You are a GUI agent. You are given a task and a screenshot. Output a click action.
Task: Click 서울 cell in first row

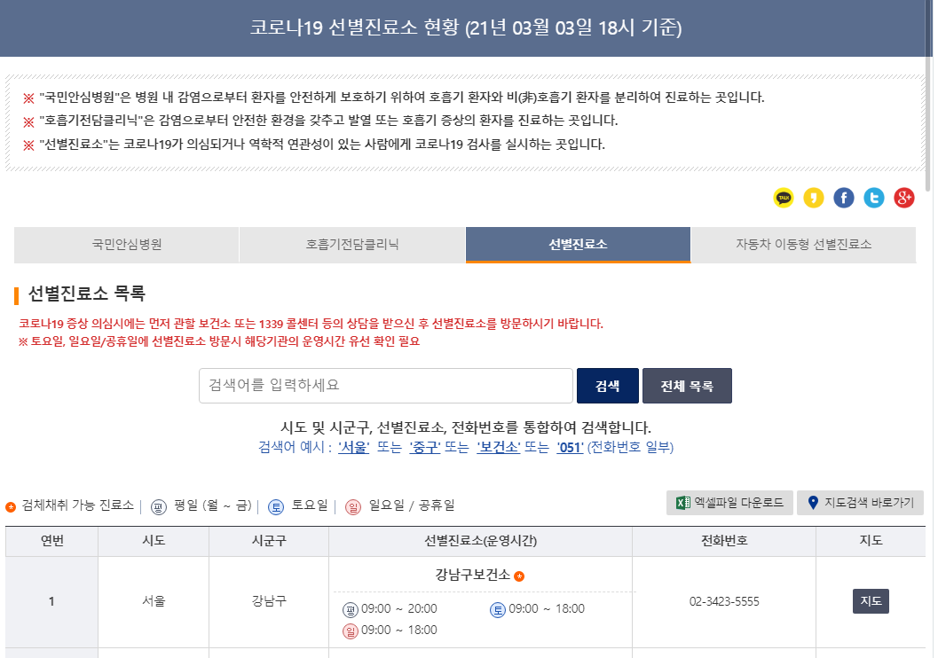(x=154, y=601)
